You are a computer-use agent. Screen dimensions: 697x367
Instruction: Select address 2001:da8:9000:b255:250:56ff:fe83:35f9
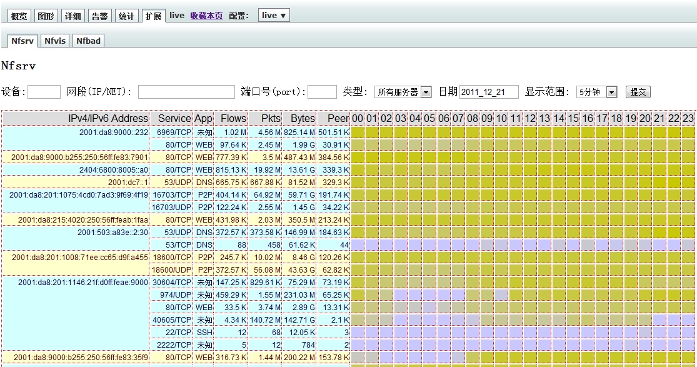(x=81, y=357)
